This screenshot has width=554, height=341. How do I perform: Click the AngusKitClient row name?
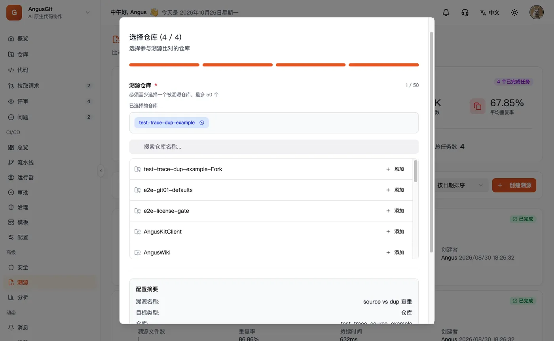(x=163, y=232)
